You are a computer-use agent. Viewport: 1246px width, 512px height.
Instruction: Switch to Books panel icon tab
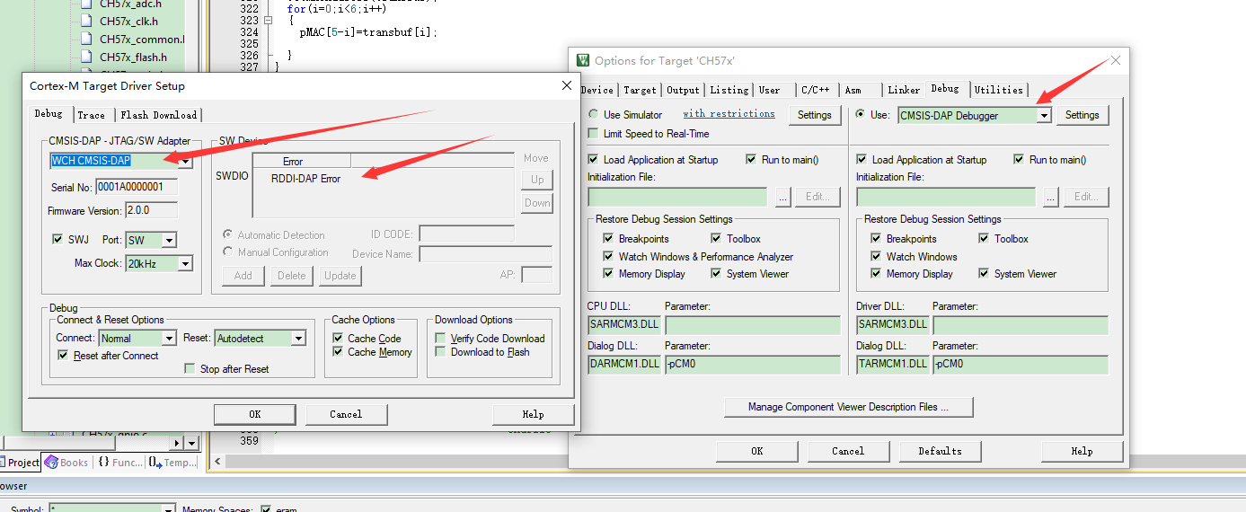tap(51, 463)
